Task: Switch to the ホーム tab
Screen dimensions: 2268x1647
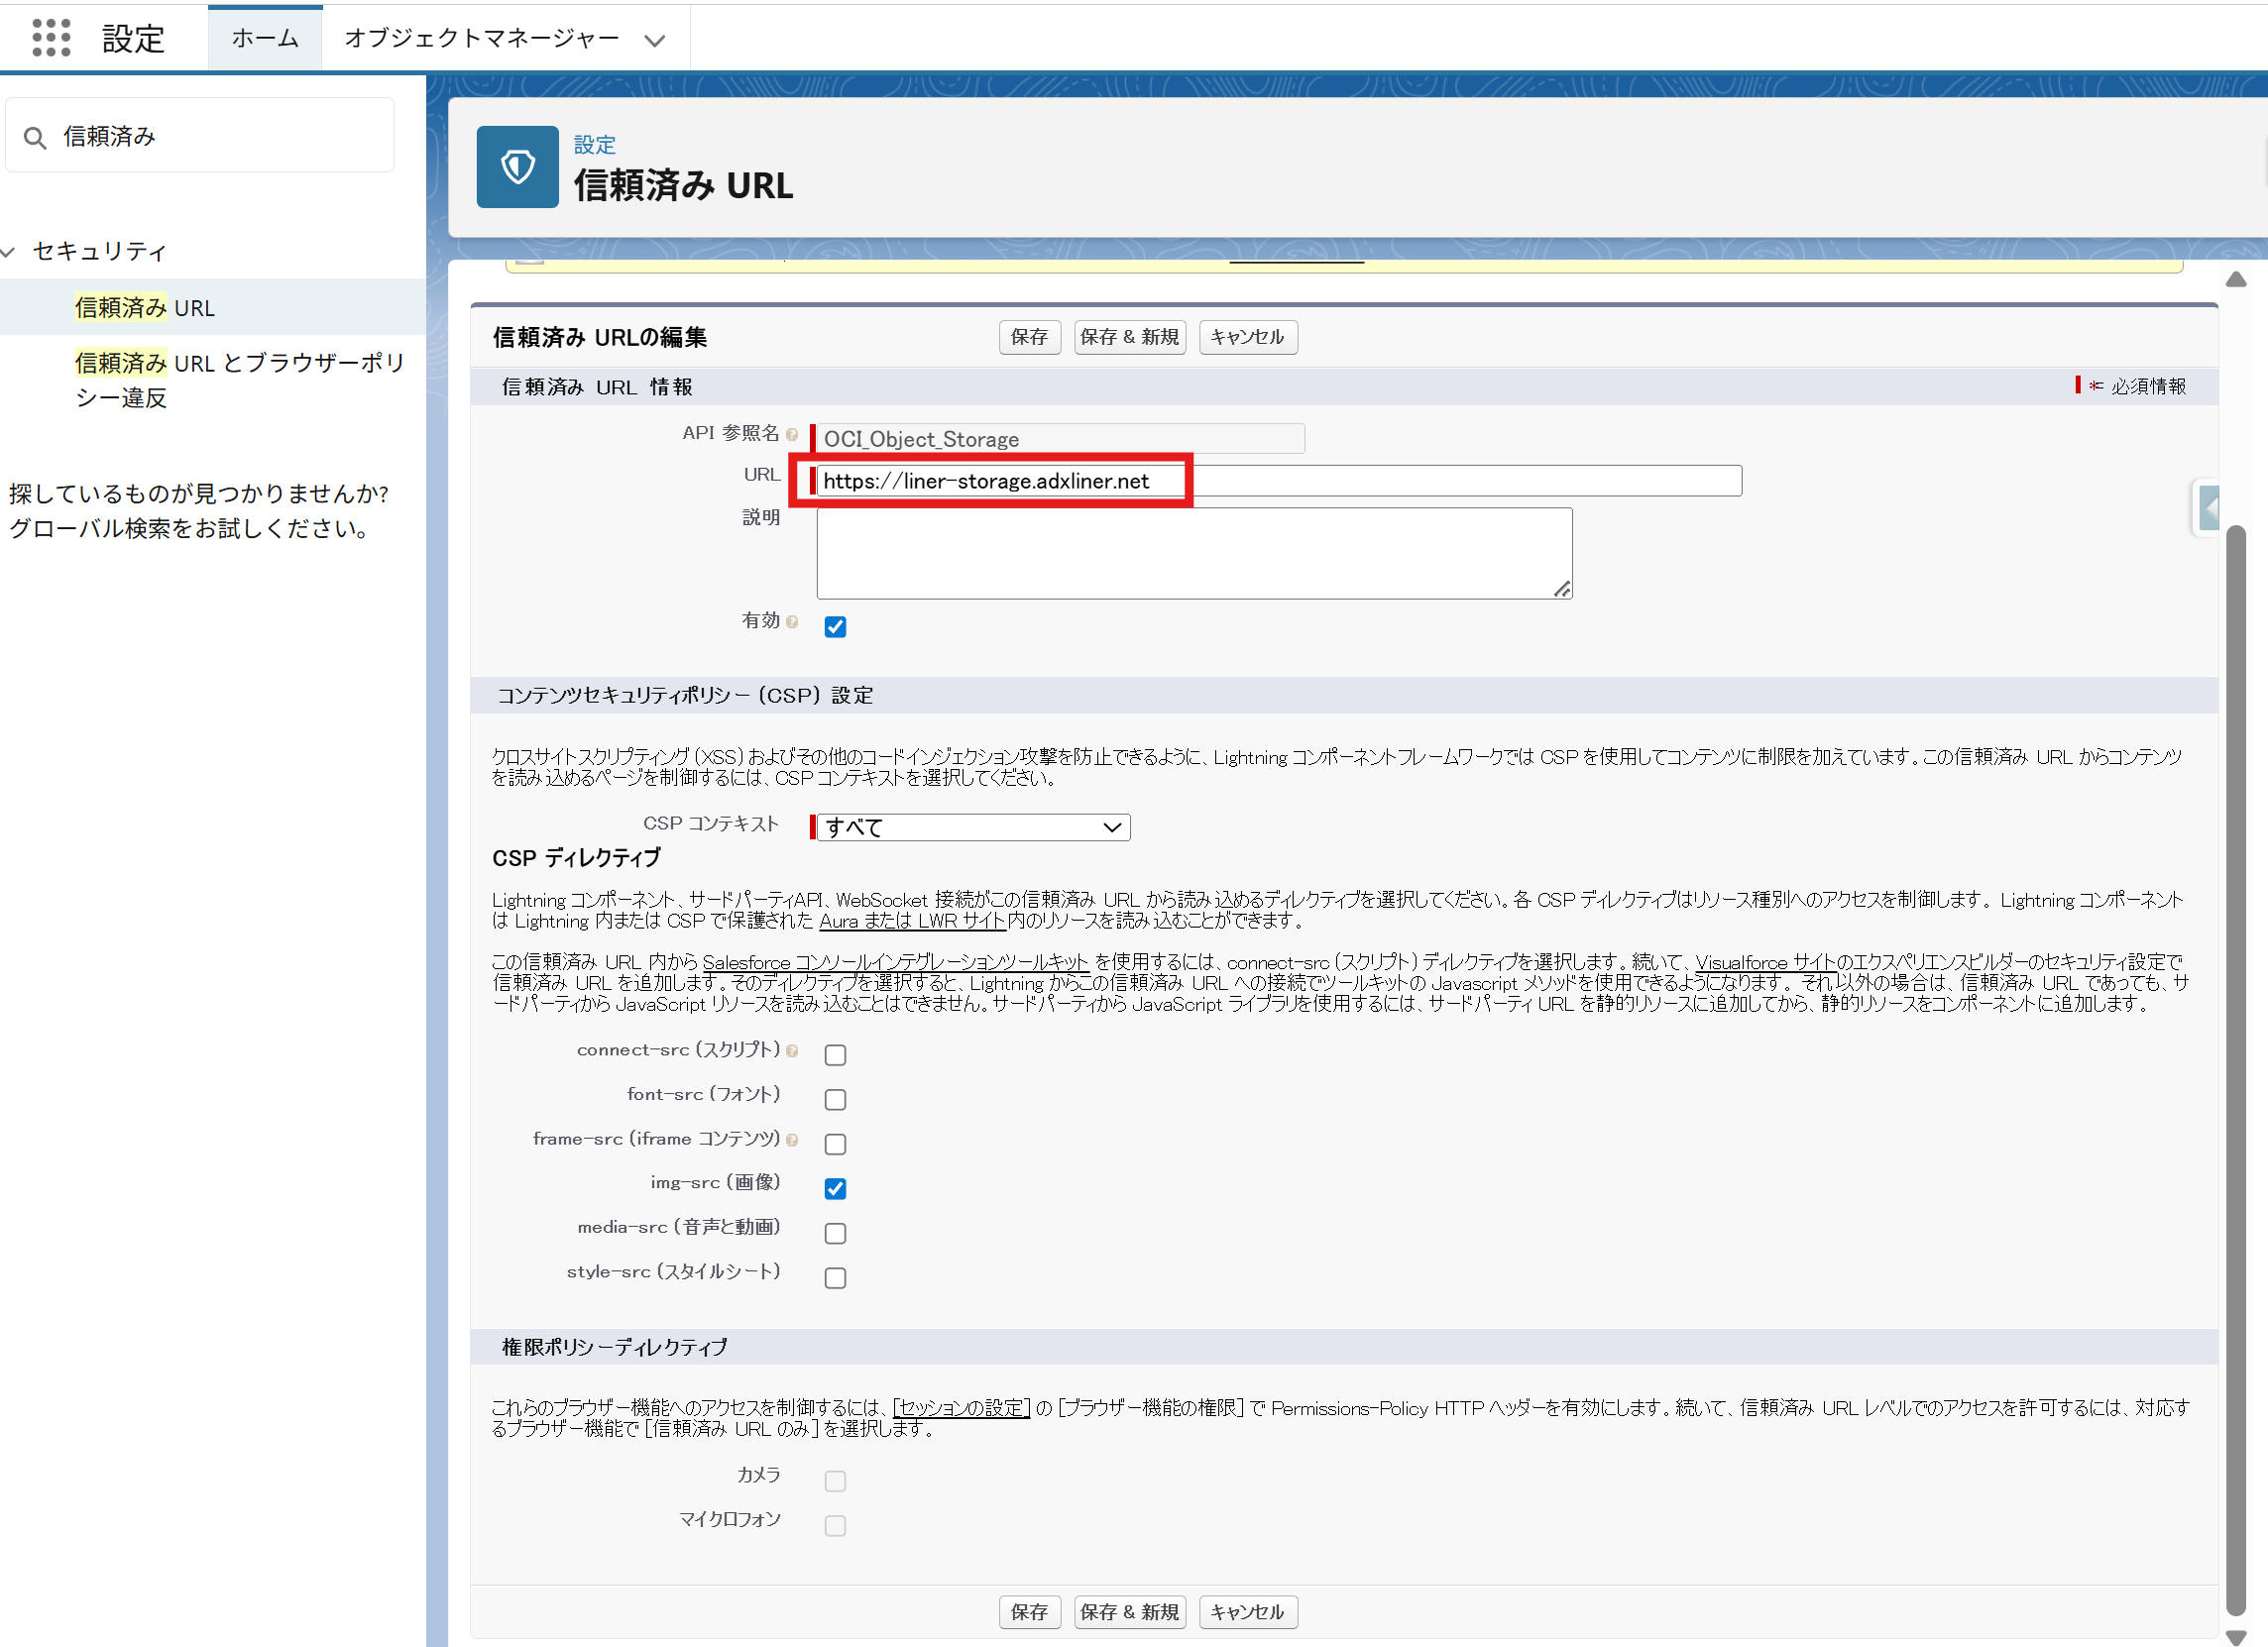Action: (x=265, y=39)
